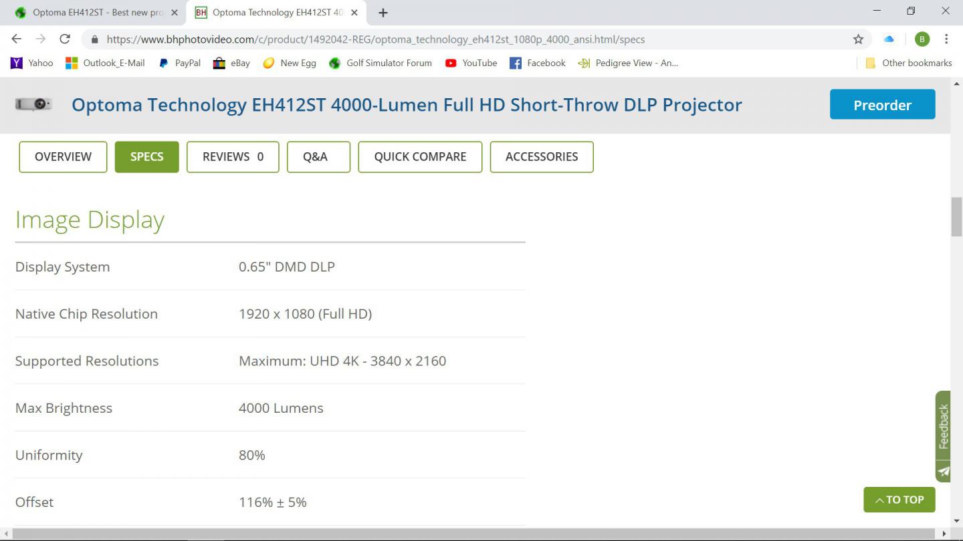
Task: Open the Optoma Technology EH412ST product title link
Action: (407, 105)
